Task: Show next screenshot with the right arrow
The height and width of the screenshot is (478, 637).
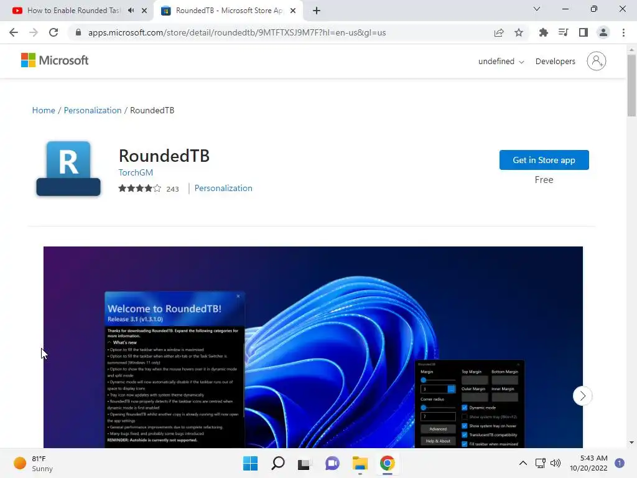Action: point(582,395)
